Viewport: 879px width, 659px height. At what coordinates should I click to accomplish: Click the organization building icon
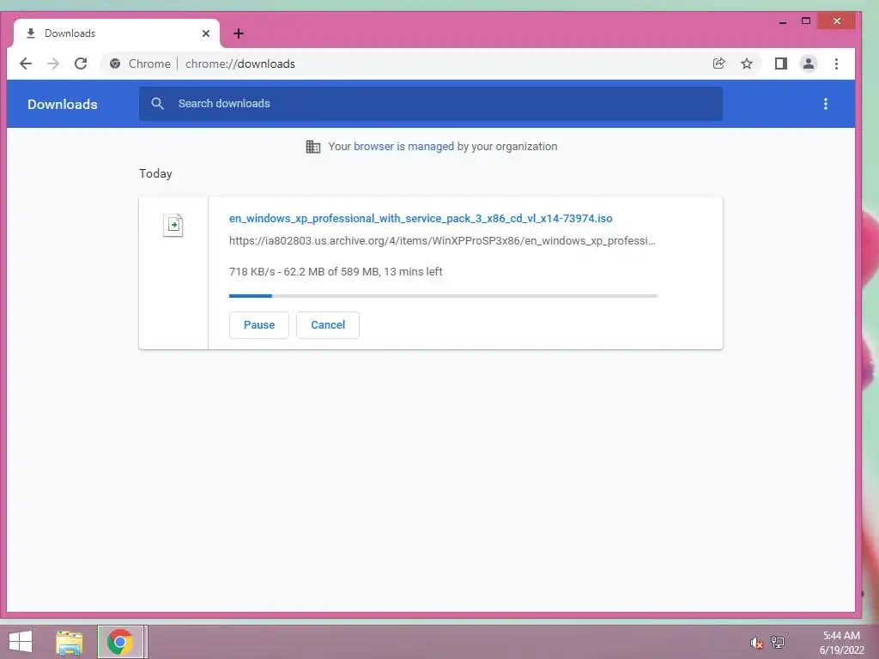[312, 146]
